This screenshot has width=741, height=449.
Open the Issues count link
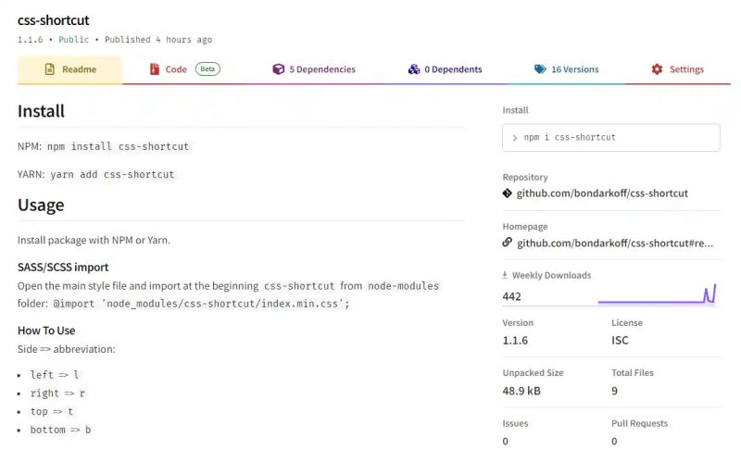505,441
